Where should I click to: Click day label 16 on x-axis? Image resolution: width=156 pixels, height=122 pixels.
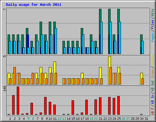pos(78,119)
